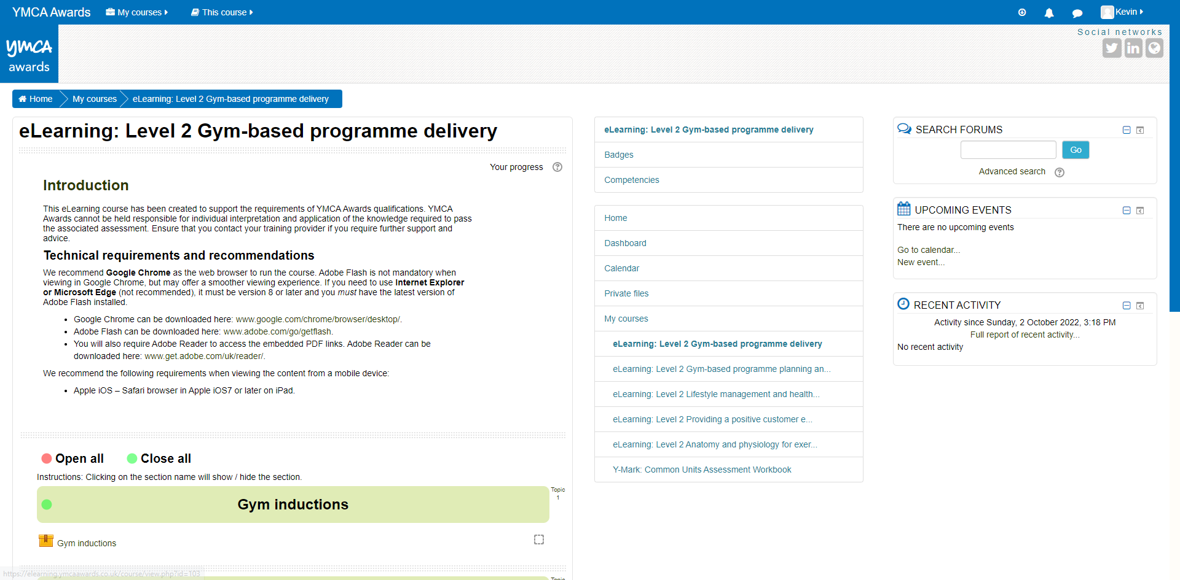Open Lifestyle management and health course link
The image size is (1180, 580).
[716, 394]
